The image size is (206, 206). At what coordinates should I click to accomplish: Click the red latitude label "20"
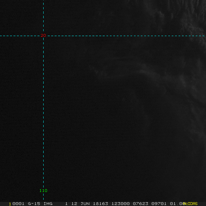43,35
